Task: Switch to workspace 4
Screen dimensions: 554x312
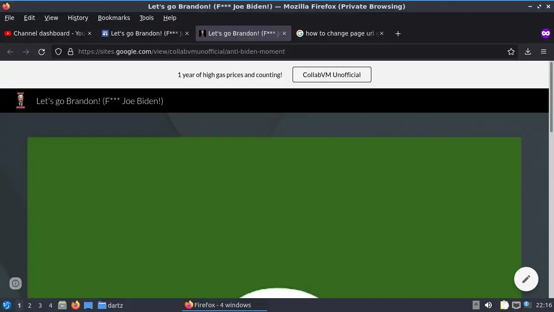Action: [x=50, y=305]
